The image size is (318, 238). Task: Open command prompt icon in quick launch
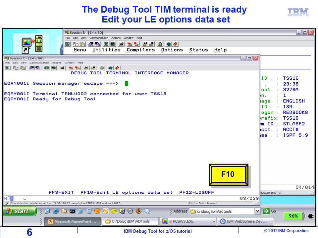[x=73, y=211]
